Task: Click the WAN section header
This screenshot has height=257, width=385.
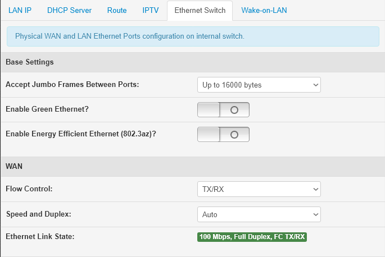Action: pyautogui.click(x=14, y=167)
